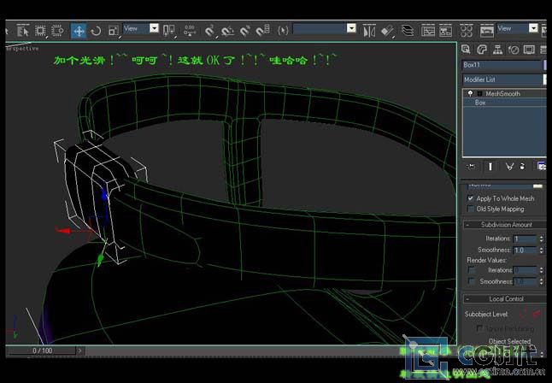The width and height of the screenshot is (552, 383).
Task: Open the Display panel icon
Action: (529, 50)
